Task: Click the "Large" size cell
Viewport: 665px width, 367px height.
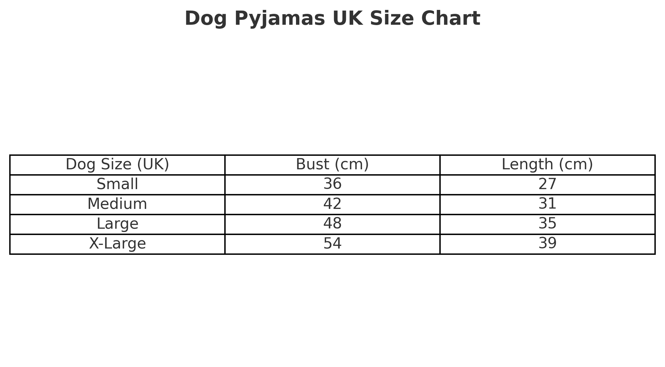Action: click(117, 224)
